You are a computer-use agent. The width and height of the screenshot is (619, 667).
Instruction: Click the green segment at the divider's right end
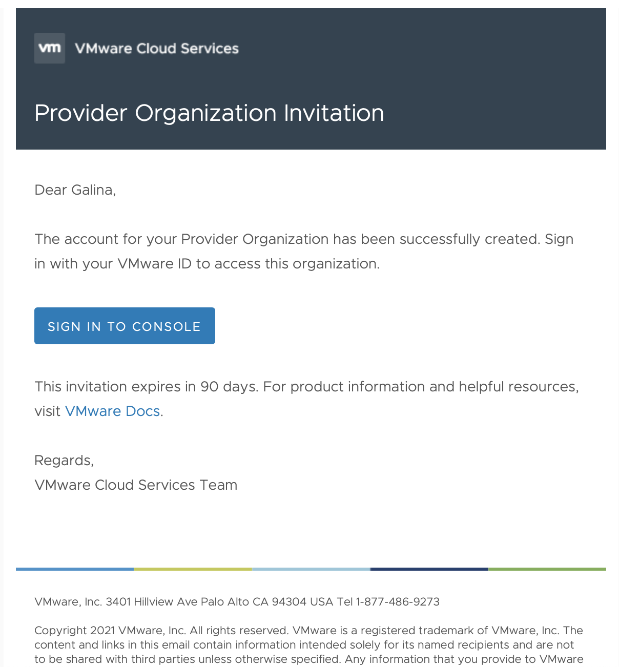pyautogui.click(x=547, y=569)
